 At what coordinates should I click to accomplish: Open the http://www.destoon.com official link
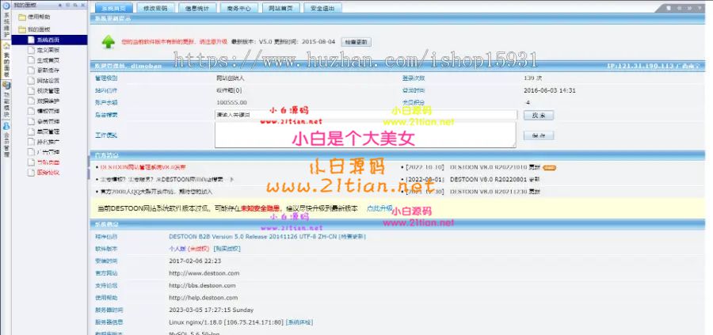pyautogui.click(x=203, y=273)
